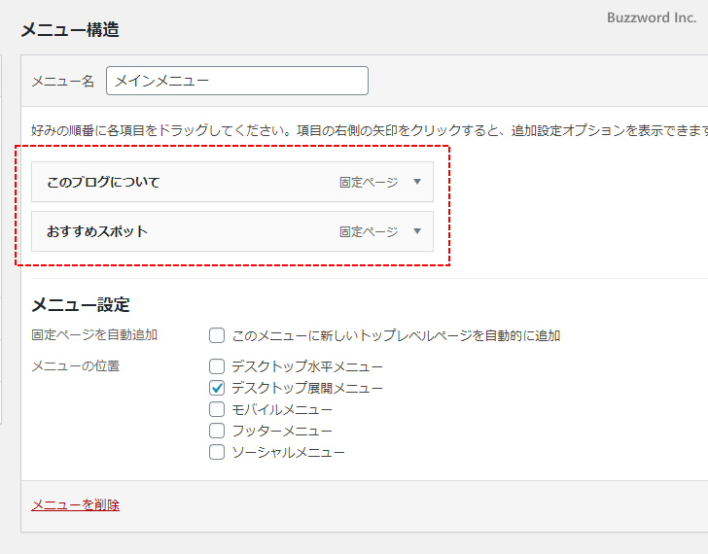
Task: Select the このブログについて menu item title
Action: [103, 182]
